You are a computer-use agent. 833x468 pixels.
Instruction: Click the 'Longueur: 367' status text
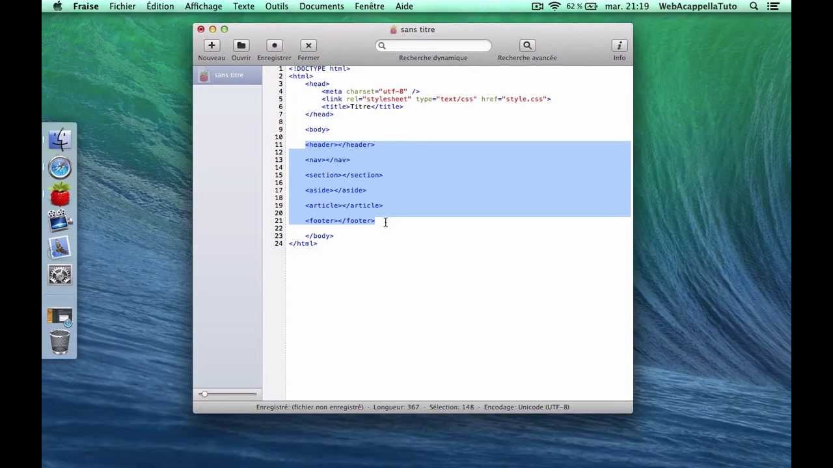[396, 407]
